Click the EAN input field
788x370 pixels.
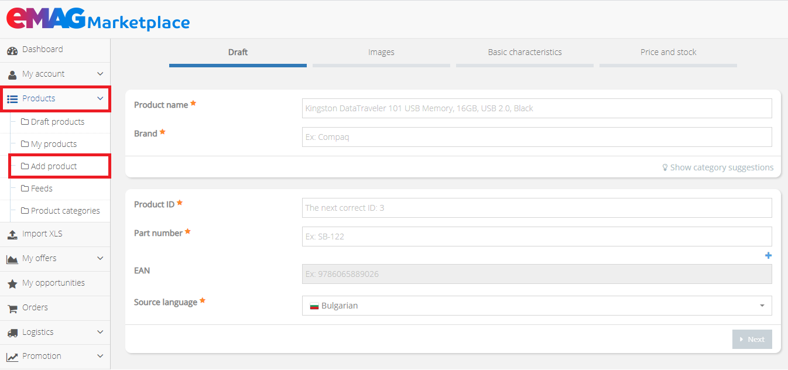537,274
